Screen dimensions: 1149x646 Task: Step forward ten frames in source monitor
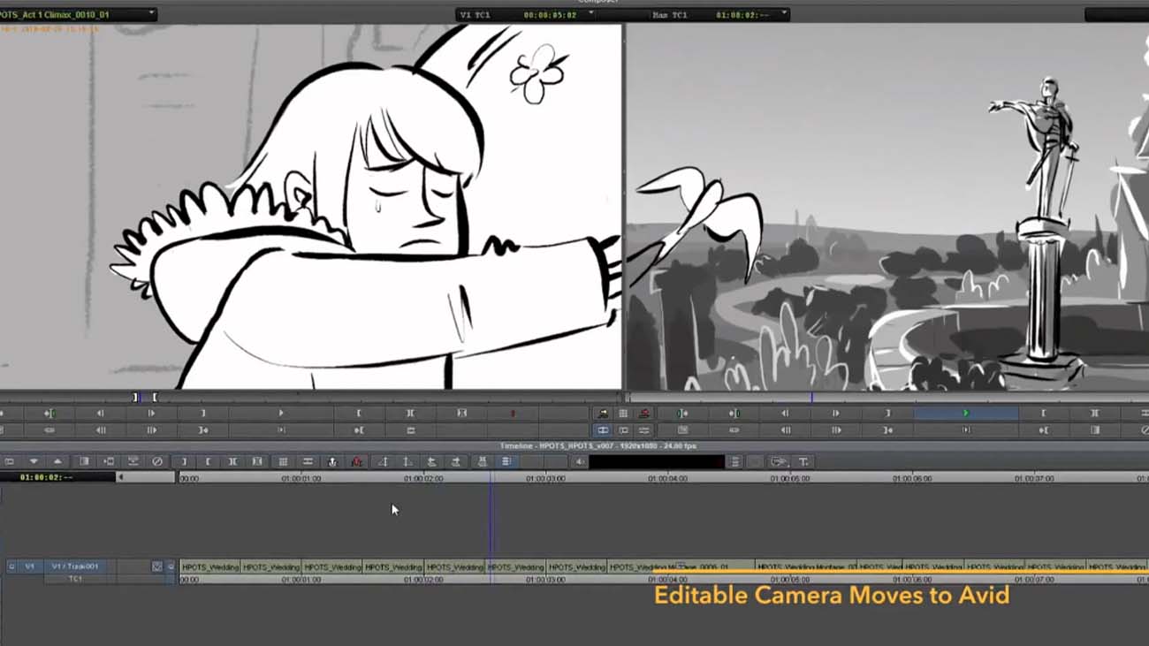tap(151, 430)
